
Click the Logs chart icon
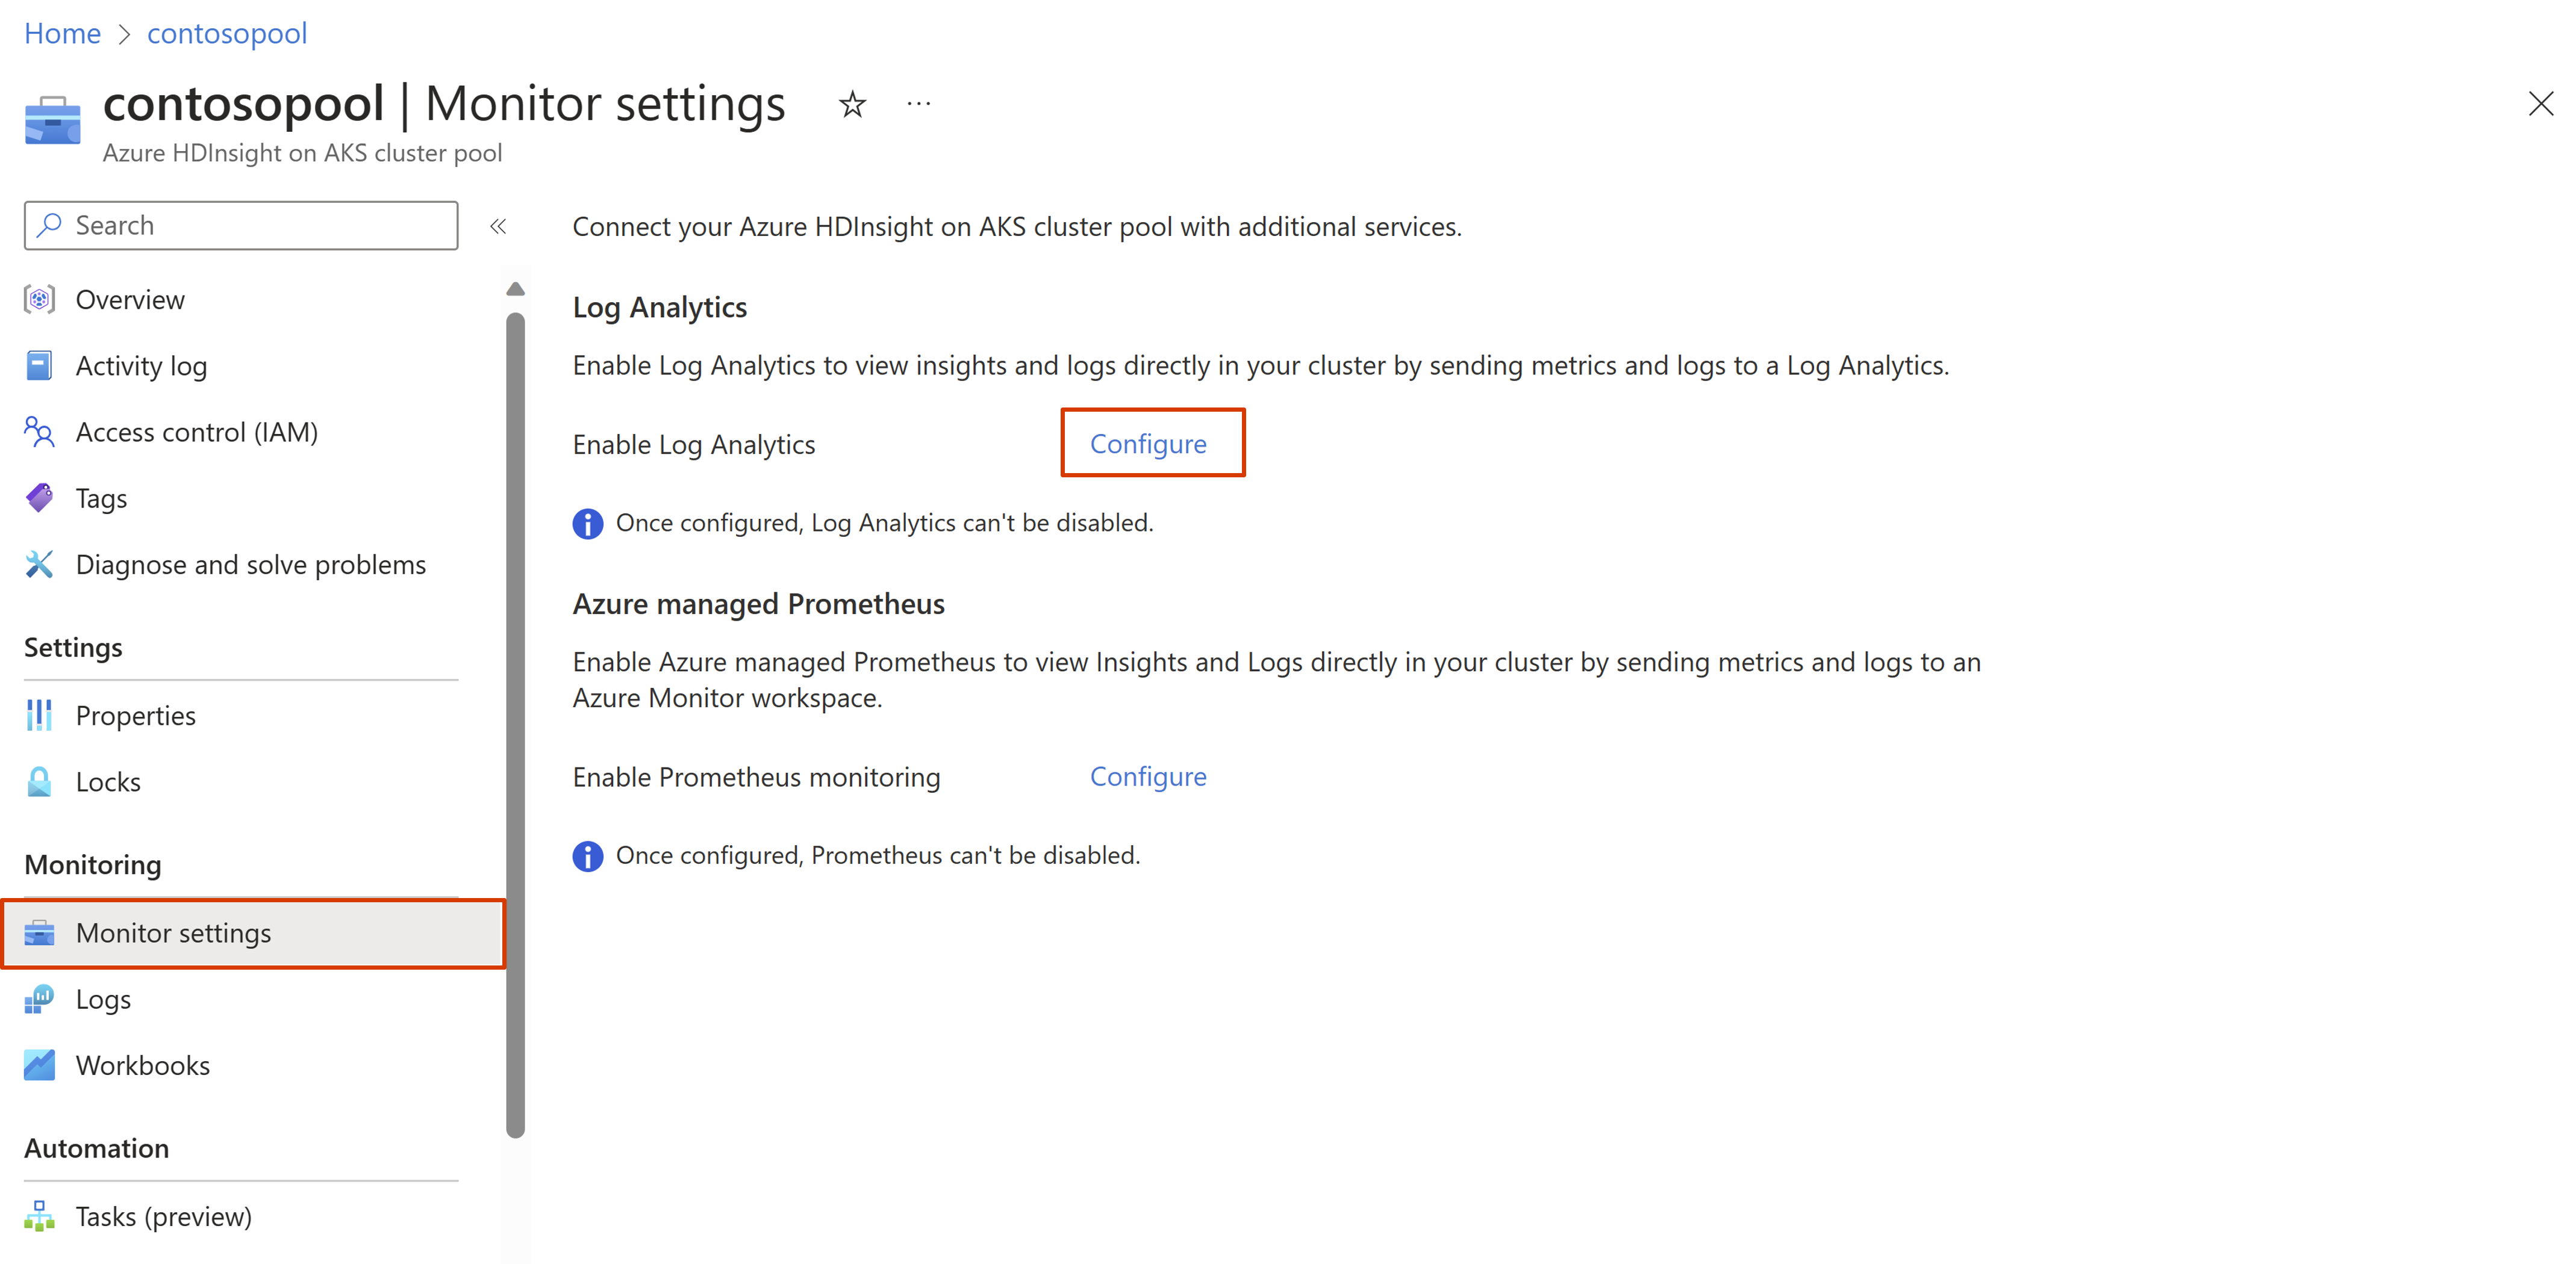point(39,999)
